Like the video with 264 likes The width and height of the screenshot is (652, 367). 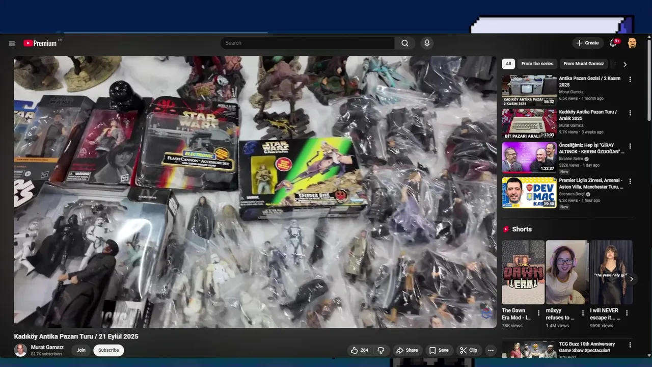click(x=359, y=350)
